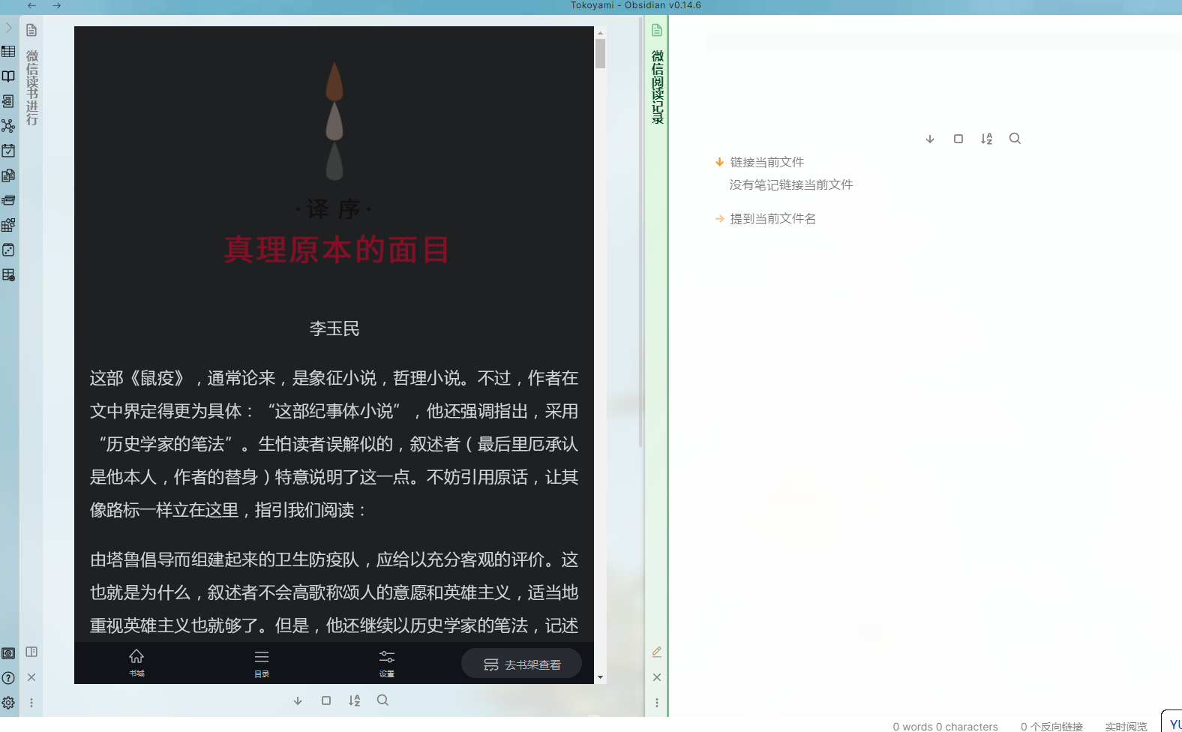Click the table settings ribbon icon
The width and height of the screenshot is (1182, 732).
click(8, 274)
